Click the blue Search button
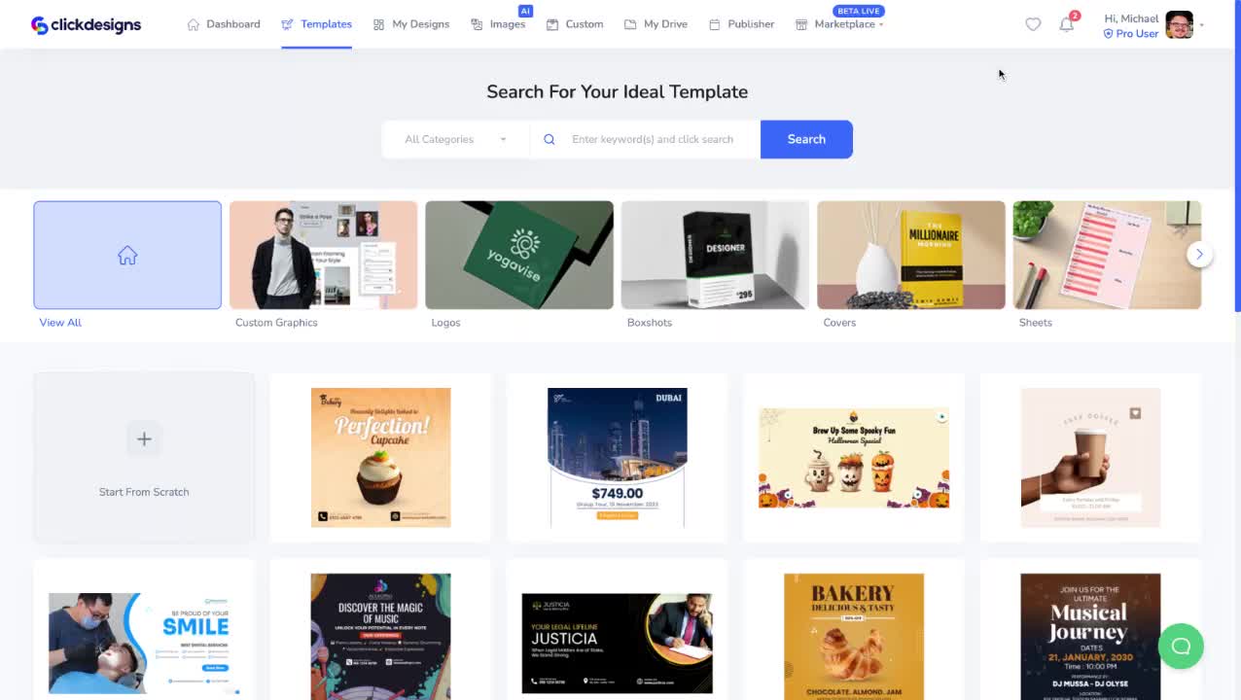 coord(806,139)
